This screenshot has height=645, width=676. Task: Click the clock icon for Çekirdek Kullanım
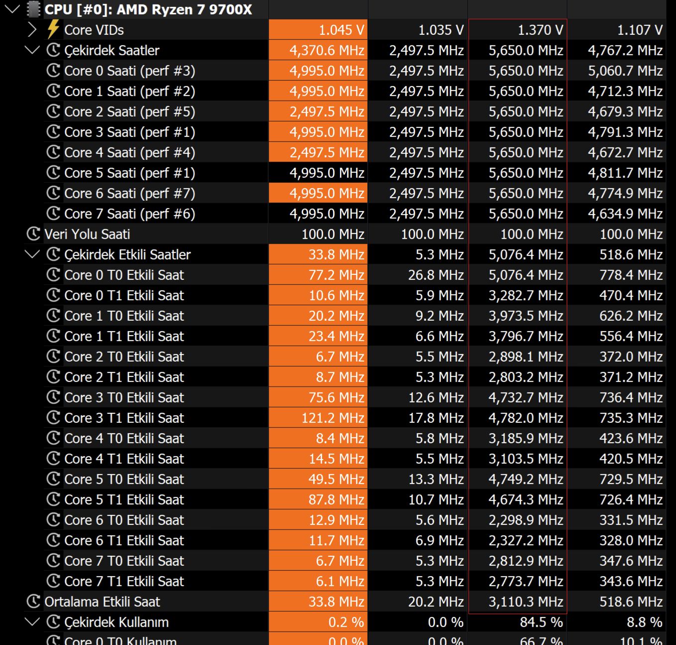click(x=53, y=622)
